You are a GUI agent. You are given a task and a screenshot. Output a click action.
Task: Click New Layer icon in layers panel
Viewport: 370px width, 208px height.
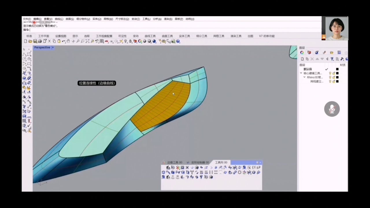pos(302,59)
